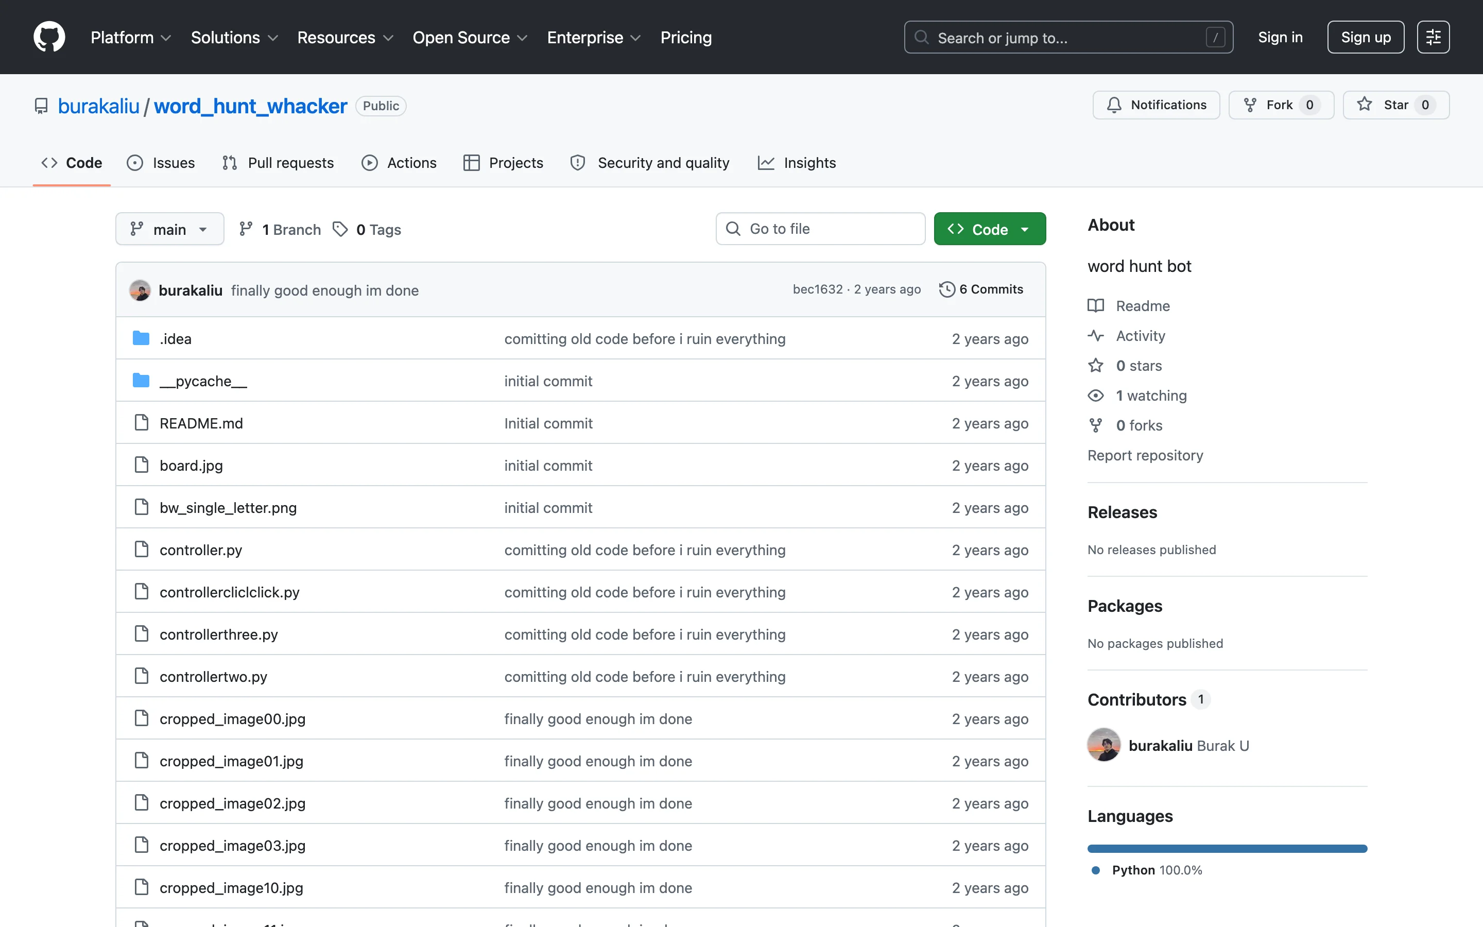
Task: View the 6 Commits history
Action: click(981, 289)
